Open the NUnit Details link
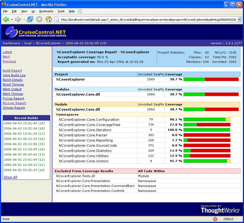 (13, 80)
